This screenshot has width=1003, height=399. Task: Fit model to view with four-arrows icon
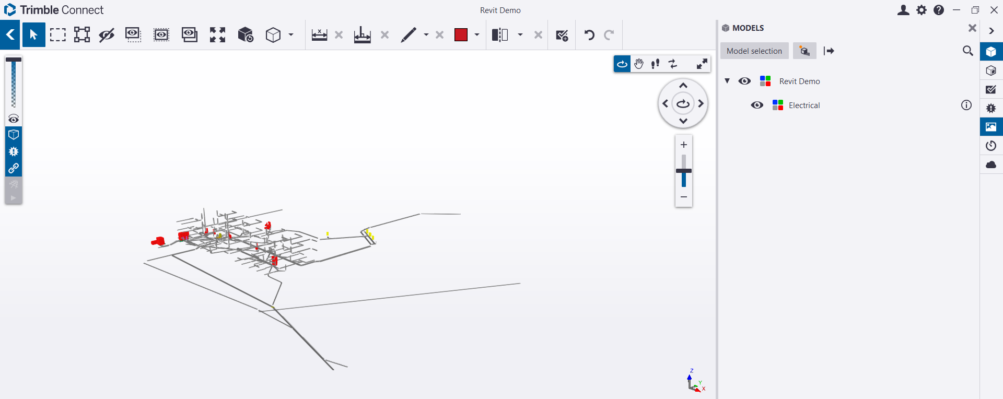click(x=217, y=35)
